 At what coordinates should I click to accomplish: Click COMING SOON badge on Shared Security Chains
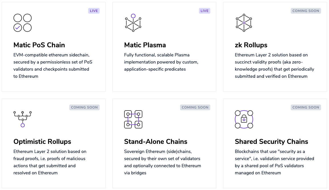pos(306,107)
